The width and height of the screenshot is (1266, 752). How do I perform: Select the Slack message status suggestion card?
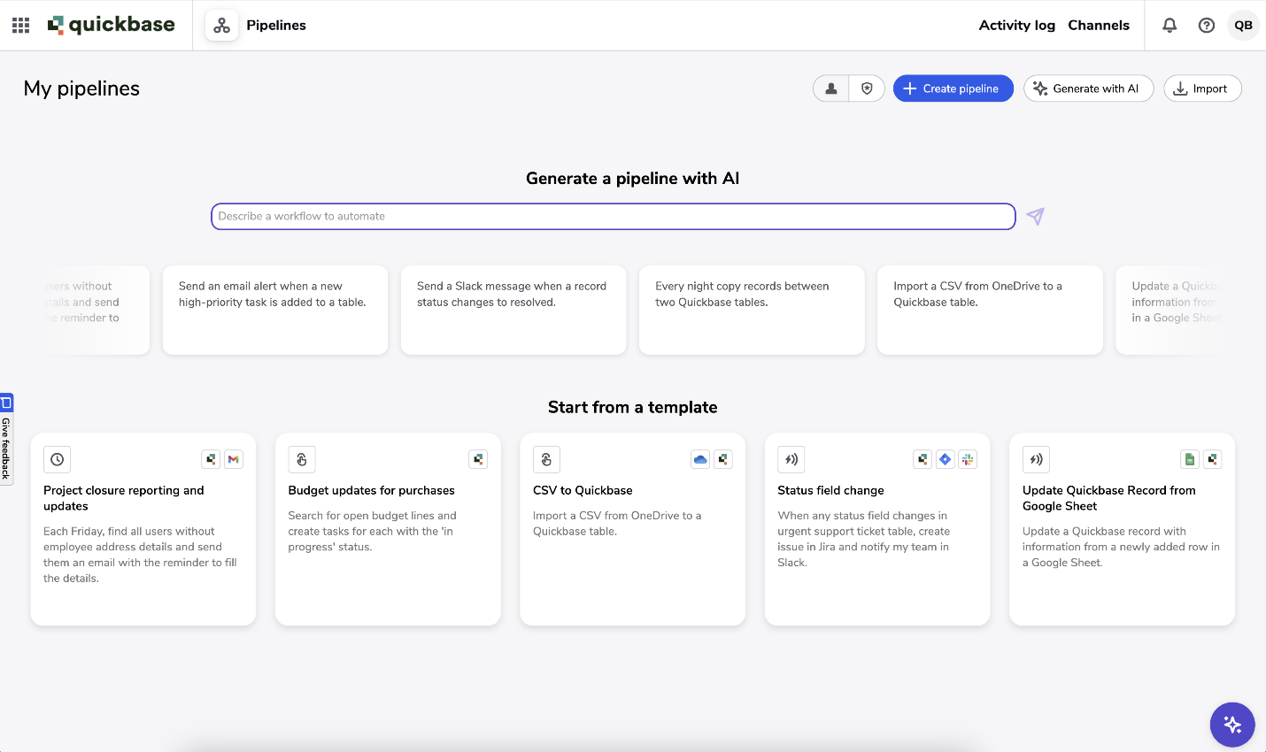coord(513,311)
